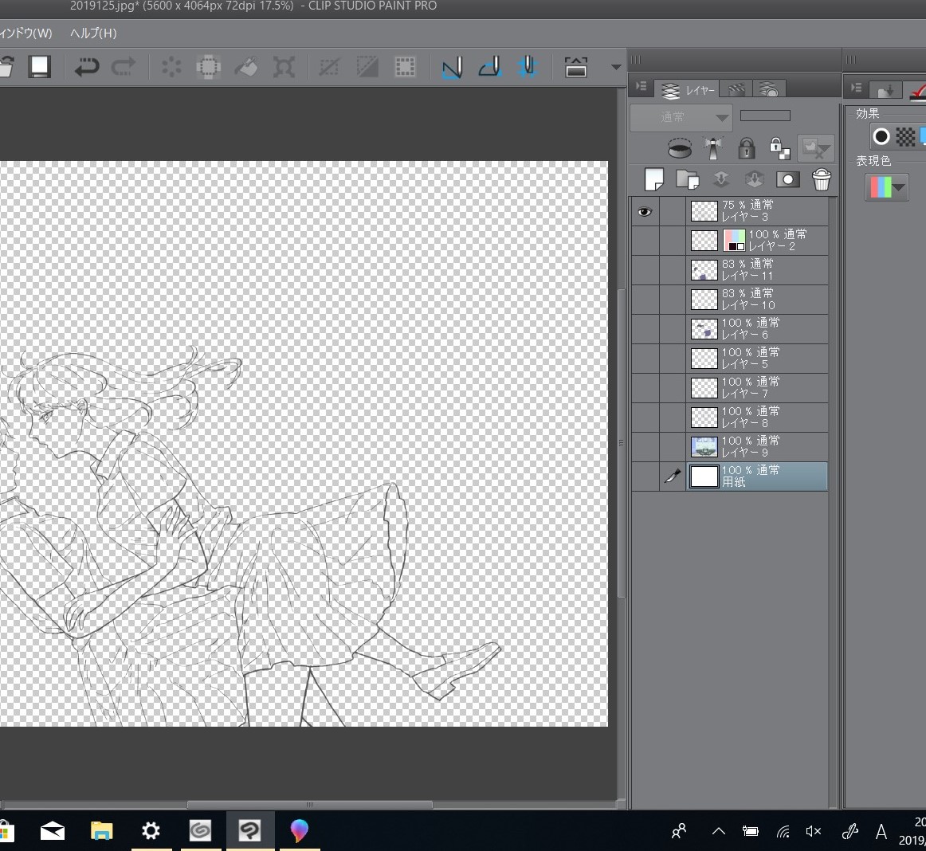Undo the last action
The image size is (926, 851).
86,67
